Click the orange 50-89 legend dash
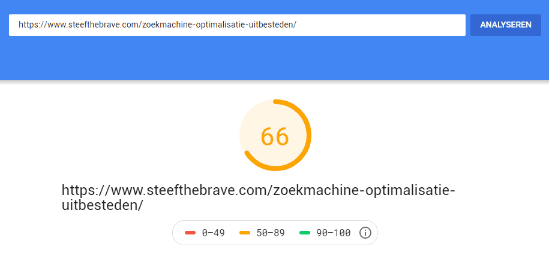The height and width of the screenshot is (256, 549). [245, 233]
